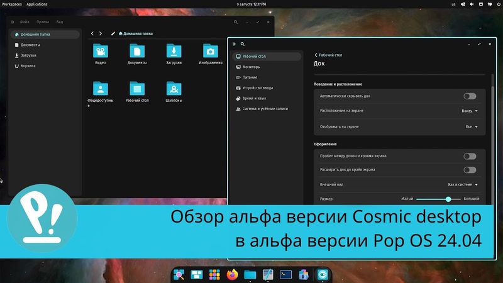Select Устройства ввода in settings sidebar
The width and height of the screenshot is (503, 283).
[x=267, y=88]
